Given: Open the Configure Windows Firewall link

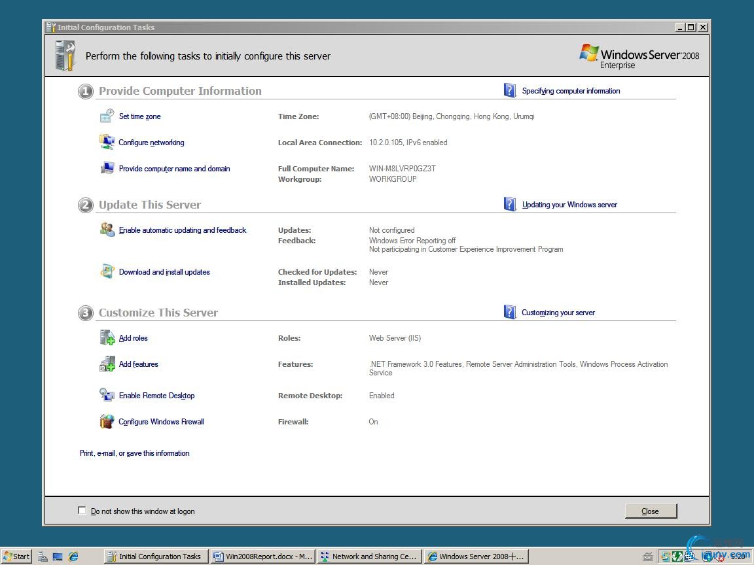Looking at the screenshot, I should coord(161,422).
